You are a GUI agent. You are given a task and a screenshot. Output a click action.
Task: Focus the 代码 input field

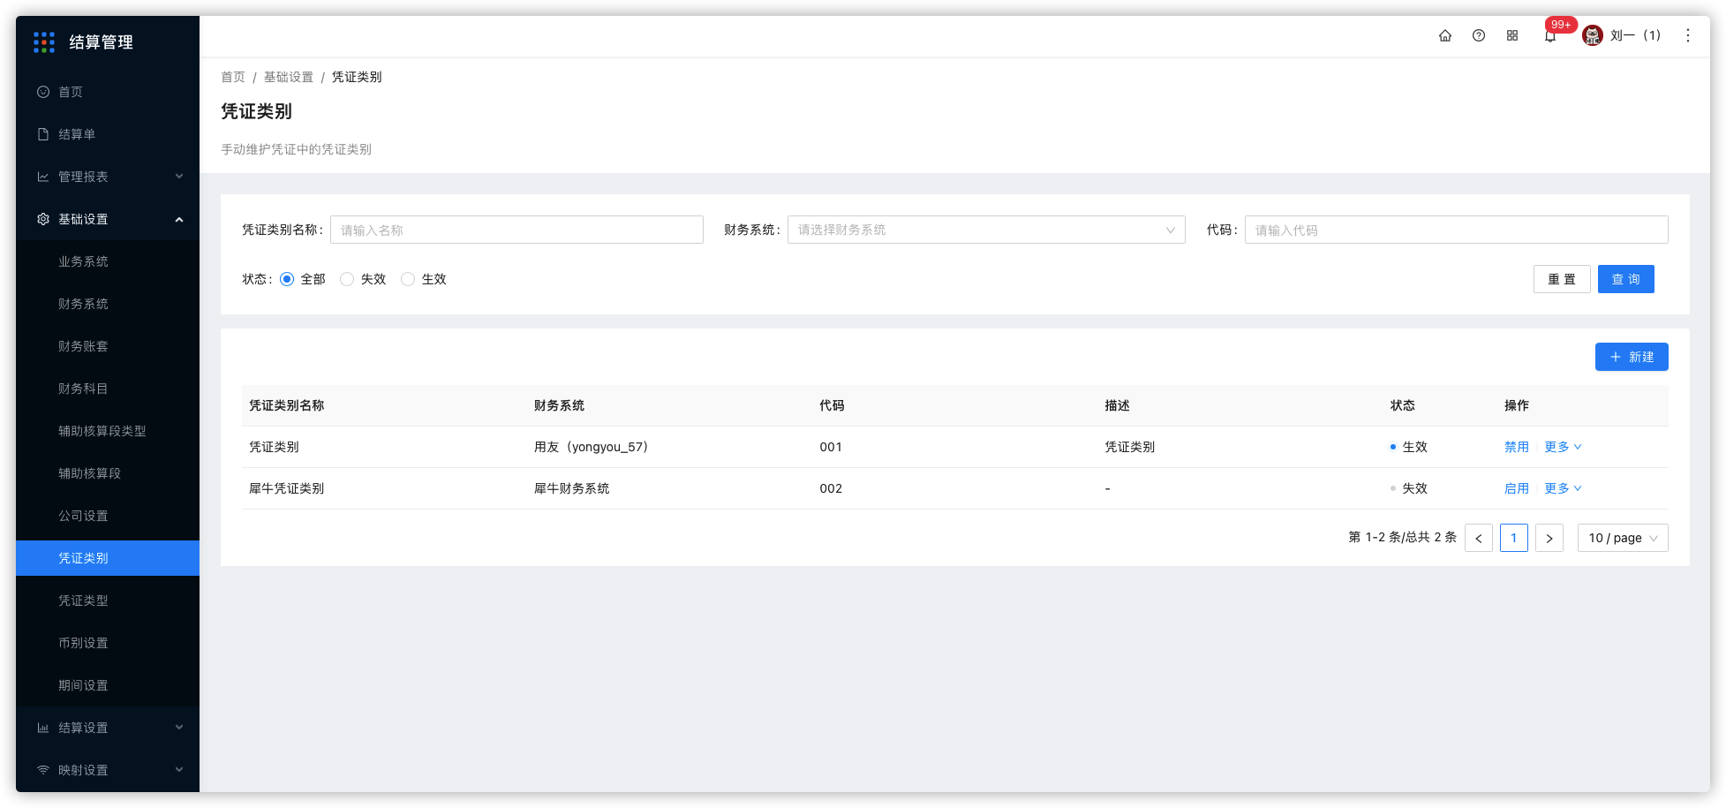click(x=1457, y=230)
